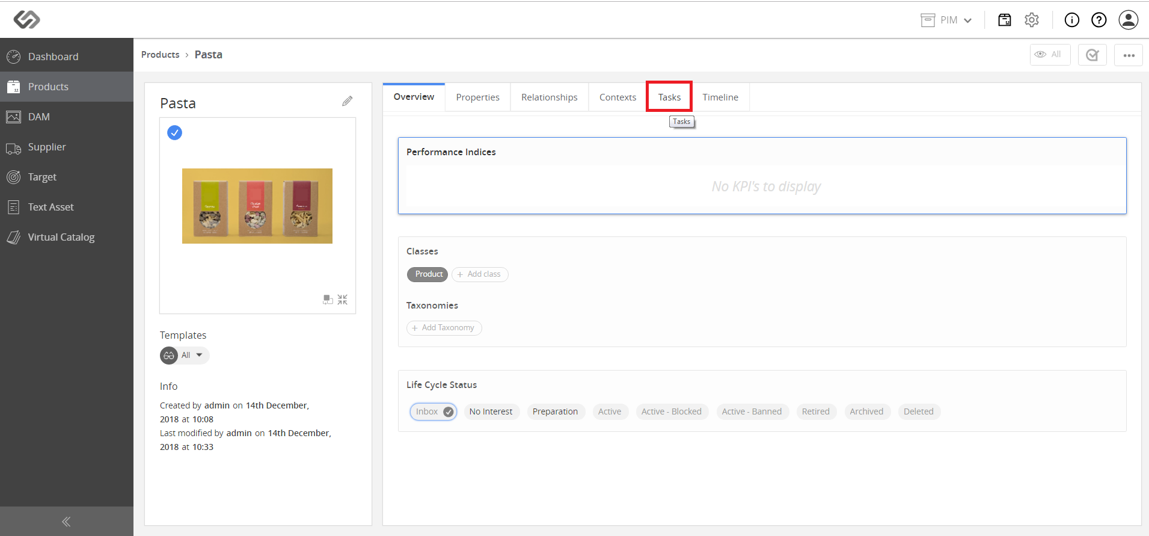Click the info circle icon
The image size is (1149, 536).
coord(1072,20)
